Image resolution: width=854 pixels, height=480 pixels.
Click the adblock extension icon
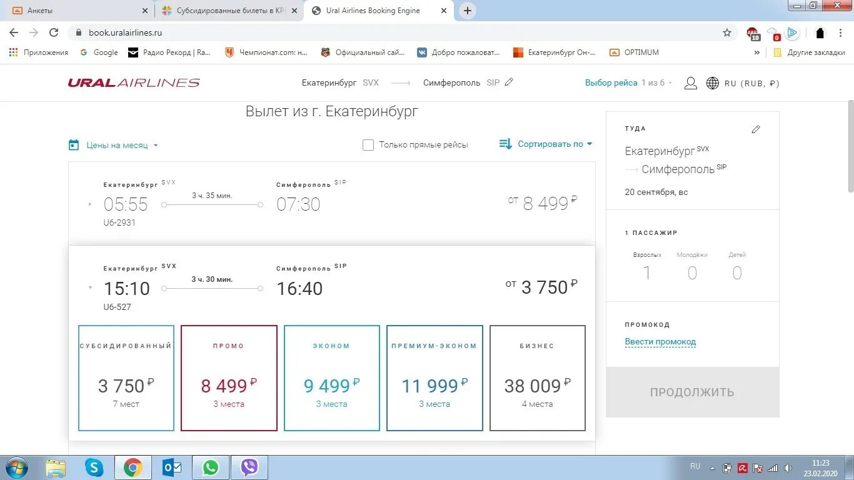pos(753,33)
